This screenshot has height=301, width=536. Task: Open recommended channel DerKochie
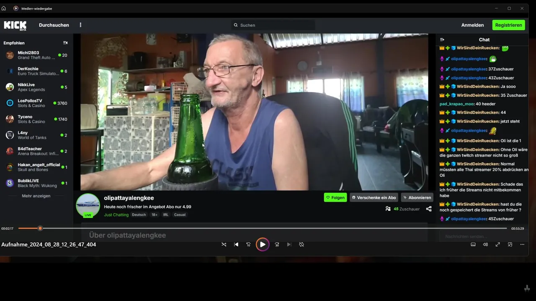coord(36,71)
